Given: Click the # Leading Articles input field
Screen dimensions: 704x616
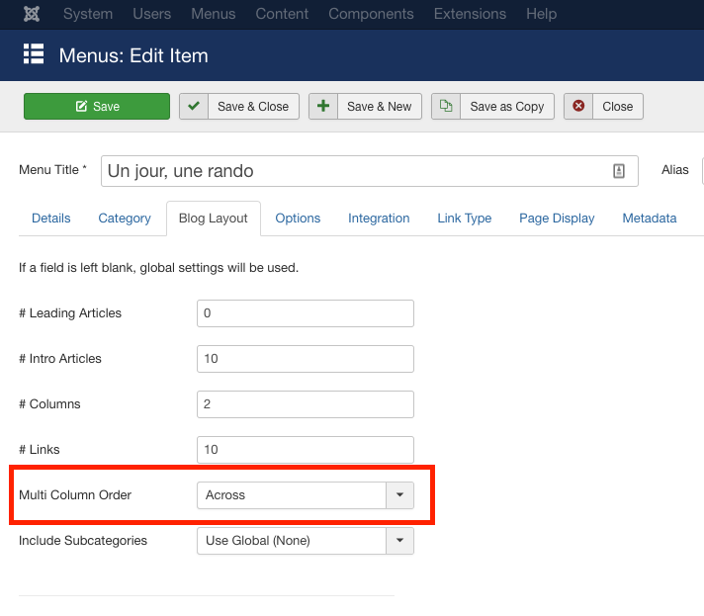Looking at the screenshot, I should 305,313.
